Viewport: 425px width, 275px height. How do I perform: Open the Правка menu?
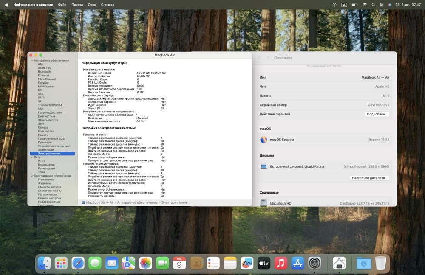pos(77,5)
